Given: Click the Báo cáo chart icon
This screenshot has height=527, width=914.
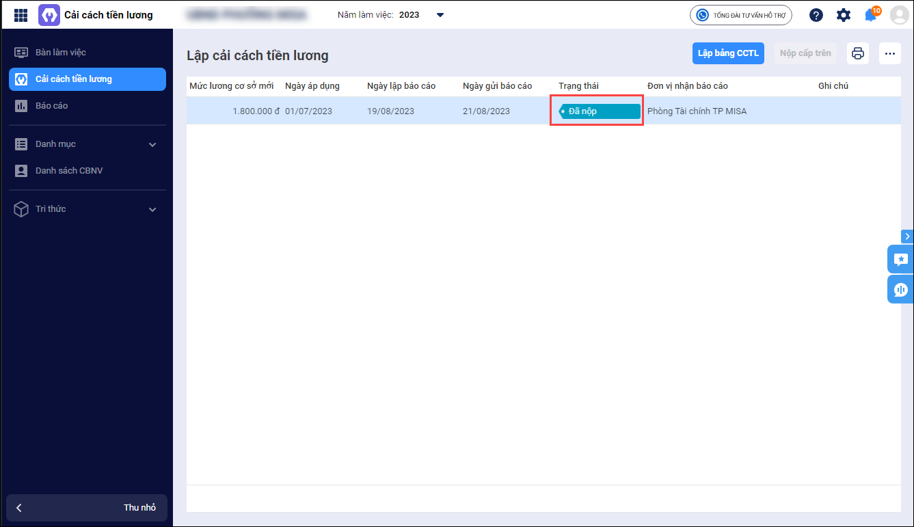Looking at the screenshot, I should [x=21, y=105].
